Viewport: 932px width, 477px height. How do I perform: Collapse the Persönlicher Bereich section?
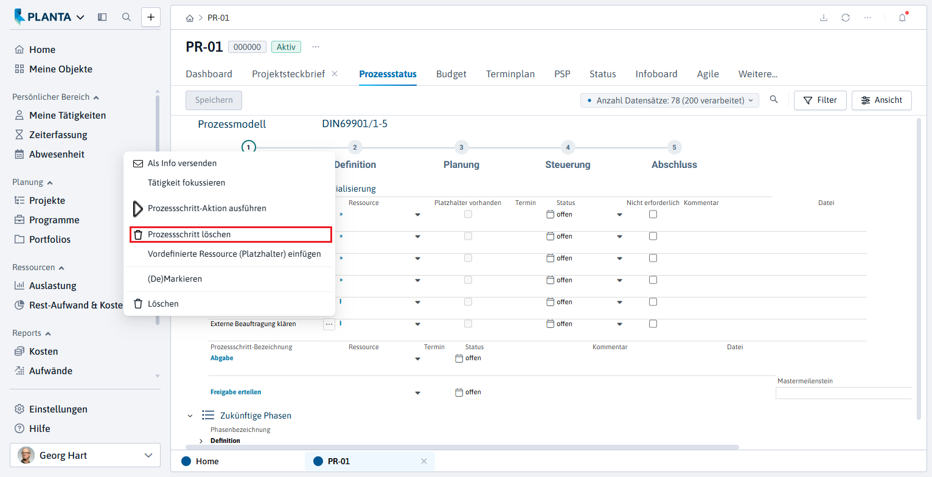(x=96, y=97)
